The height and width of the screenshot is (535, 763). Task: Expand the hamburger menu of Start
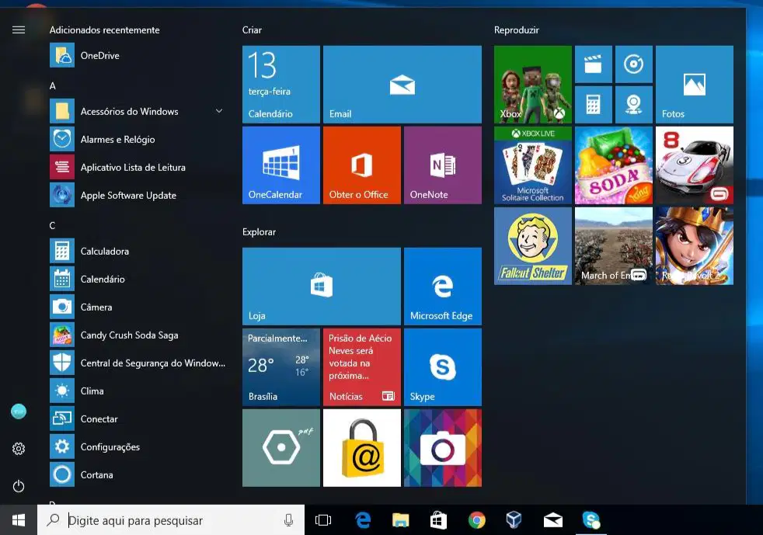pos(19,30)
